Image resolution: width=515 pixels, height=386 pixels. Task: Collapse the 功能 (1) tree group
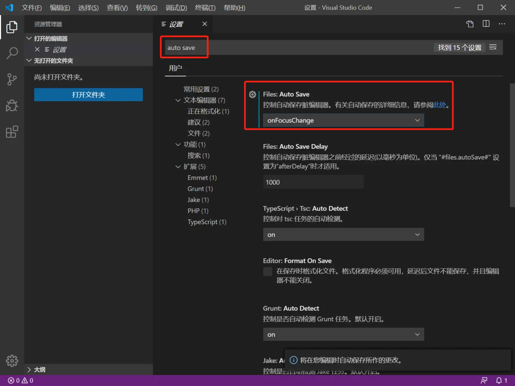pos(178,145)
